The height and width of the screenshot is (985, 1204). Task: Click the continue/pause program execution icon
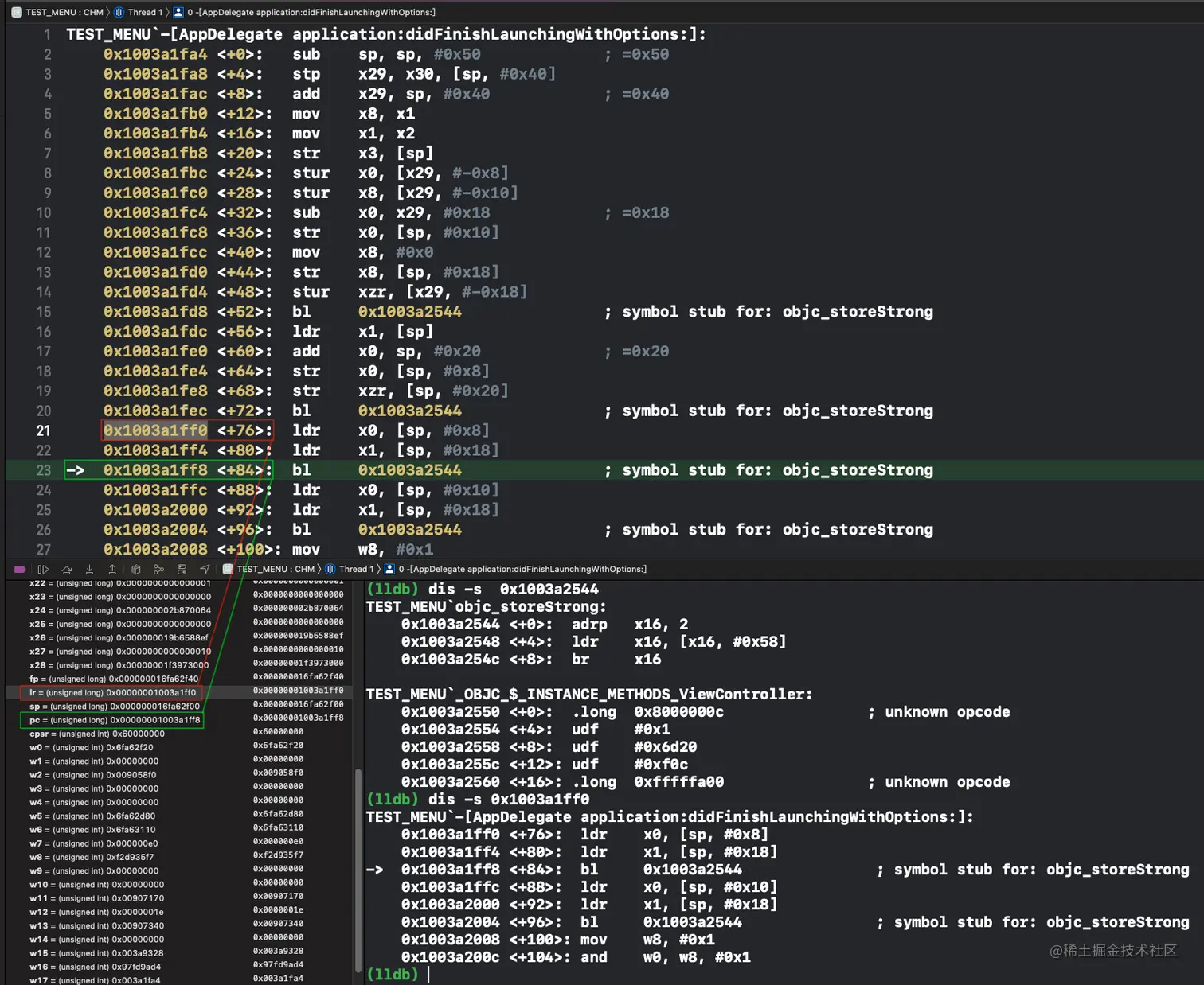click(44, 569)
